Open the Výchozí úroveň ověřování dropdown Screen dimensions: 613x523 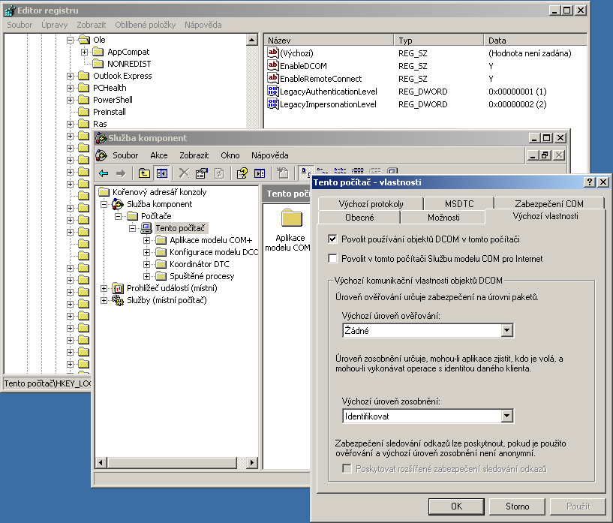(506, 330)
